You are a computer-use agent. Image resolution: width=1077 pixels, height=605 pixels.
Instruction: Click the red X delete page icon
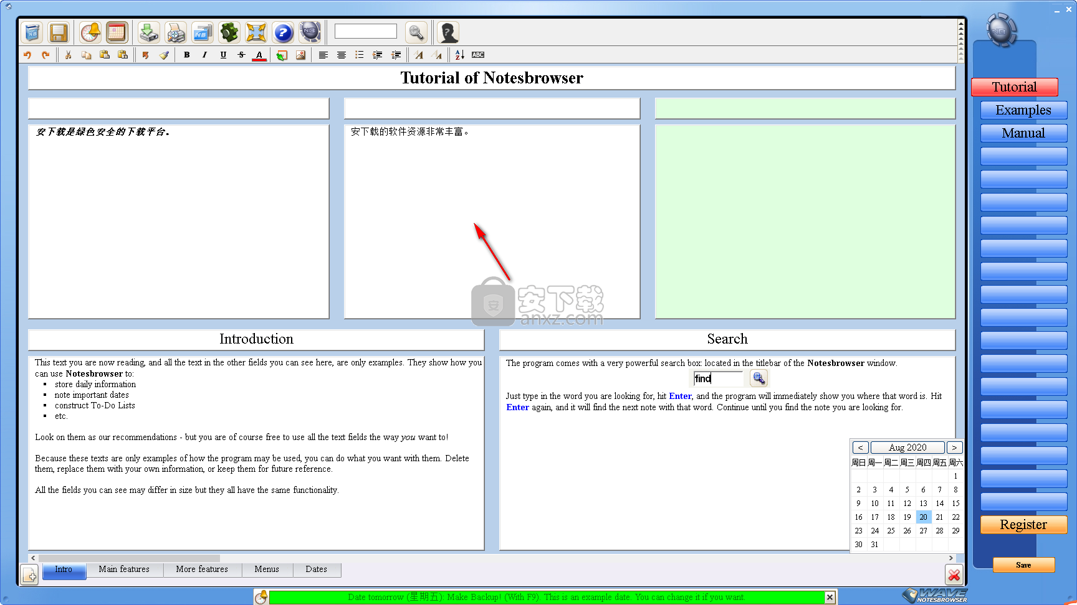click(954, 575)
